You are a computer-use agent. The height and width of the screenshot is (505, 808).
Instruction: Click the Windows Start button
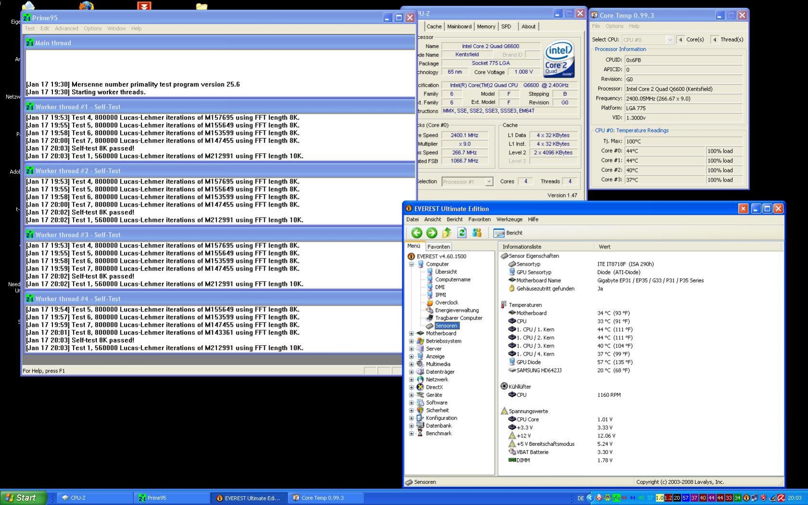pyautogui.click(x=24, y=498)
